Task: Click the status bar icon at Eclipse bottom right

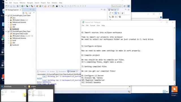Action: coord(129,92)
